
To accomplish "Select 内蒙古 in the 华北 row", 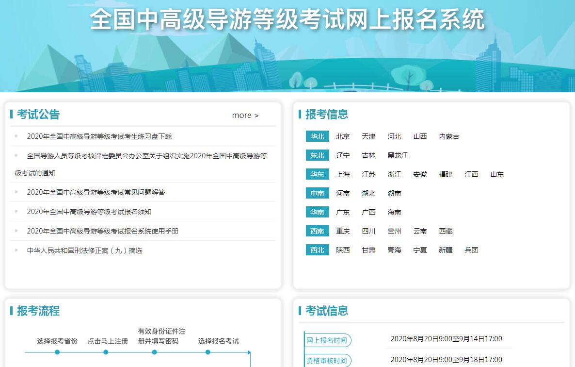I will point(449,136).
